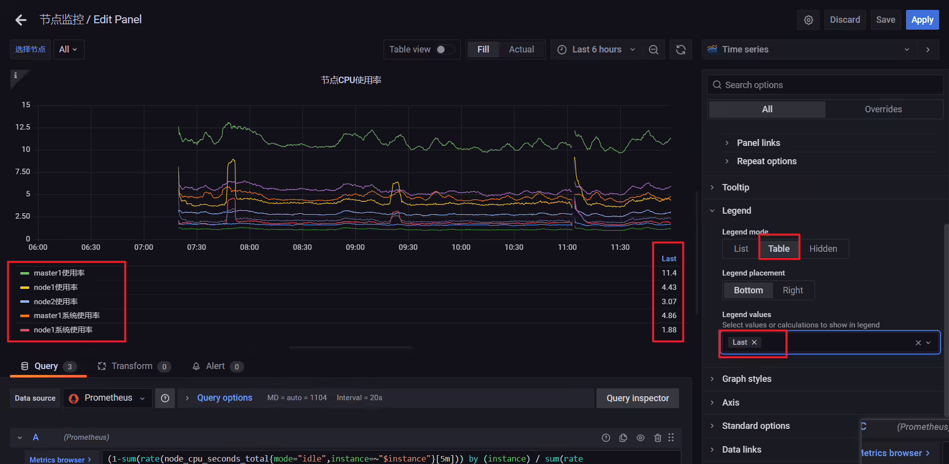This screenshot has height=464, width=949.
Task: Refresh the dashboard panel
Action: coord(681,49)
